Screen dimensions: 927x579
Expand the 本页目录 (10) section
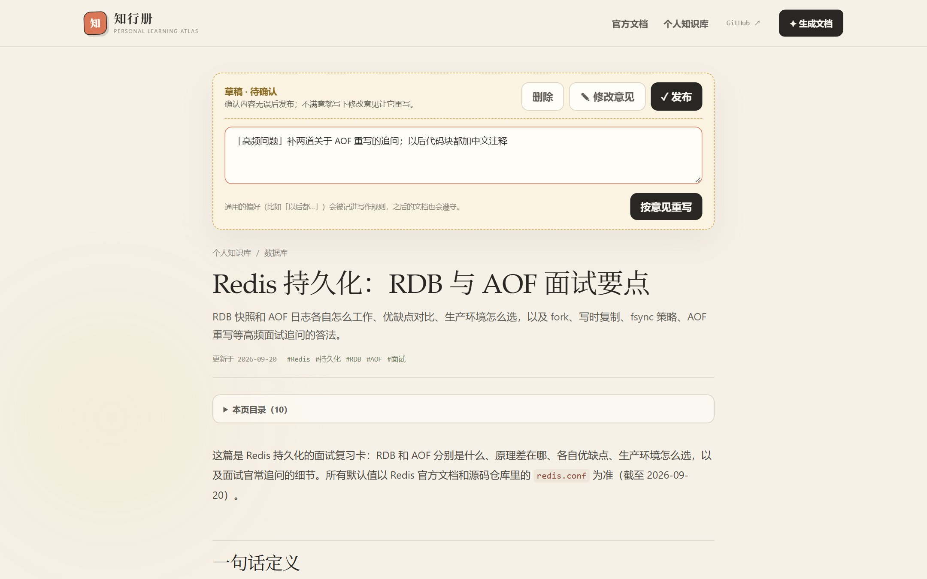463,409
